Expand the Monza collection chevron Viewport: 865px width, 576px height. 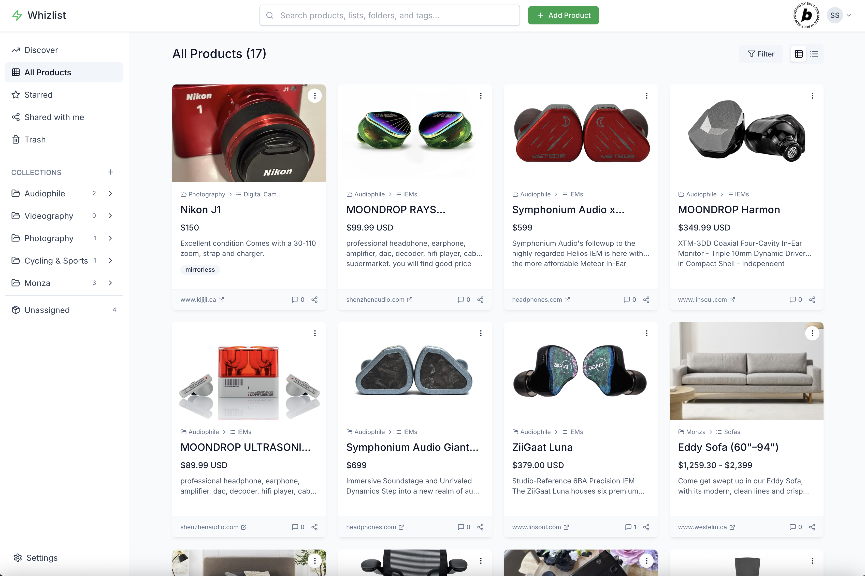[x=110, y=283]
